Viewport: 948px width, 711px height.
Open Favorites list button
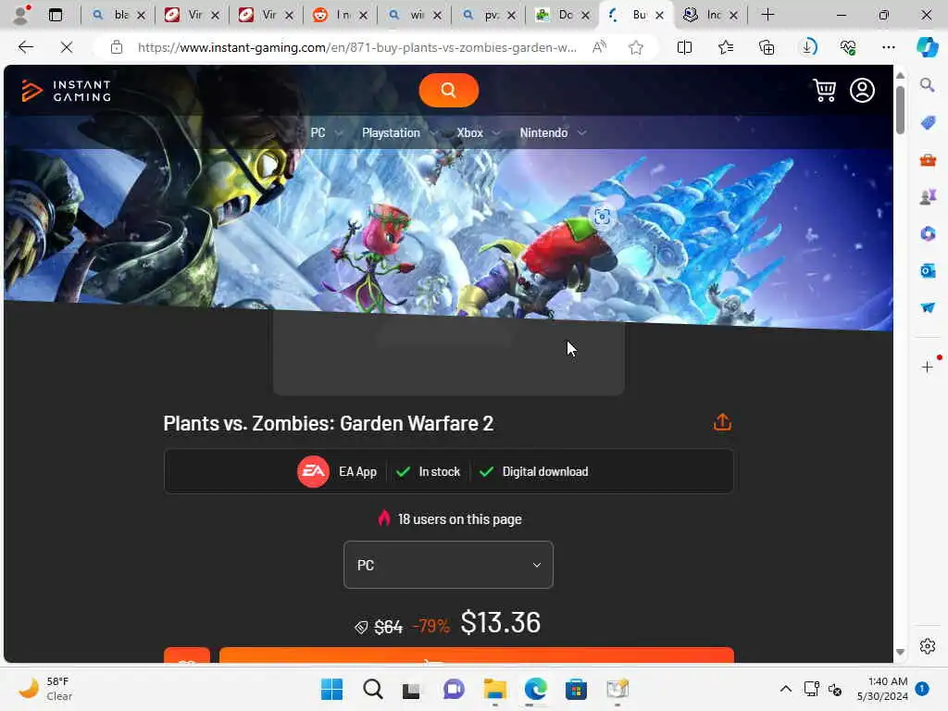click(726, 47)
